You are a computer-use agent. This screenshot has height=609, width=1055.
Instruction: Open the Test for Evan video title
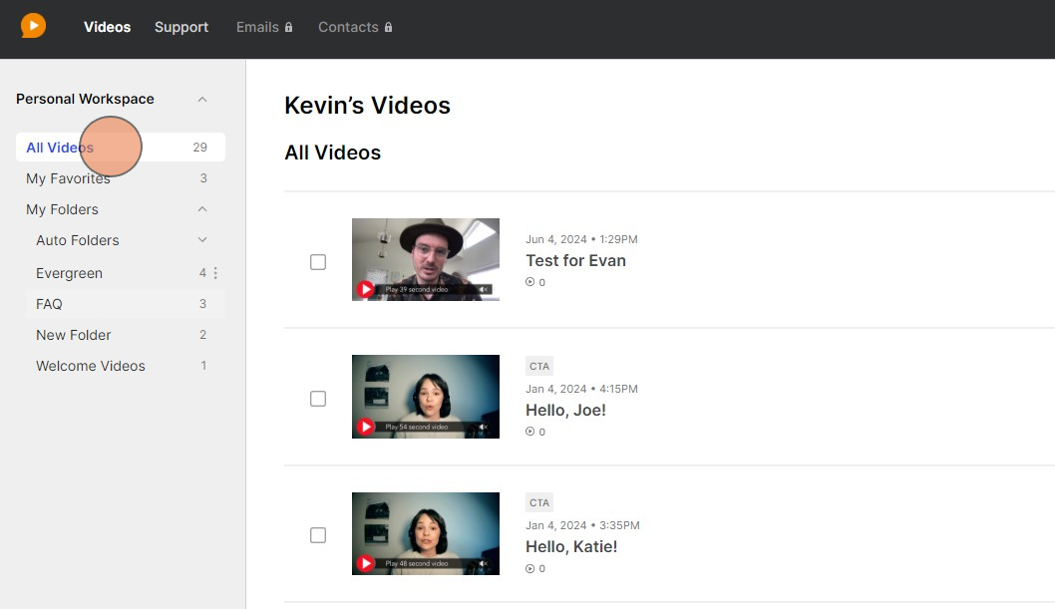[575, 261]
